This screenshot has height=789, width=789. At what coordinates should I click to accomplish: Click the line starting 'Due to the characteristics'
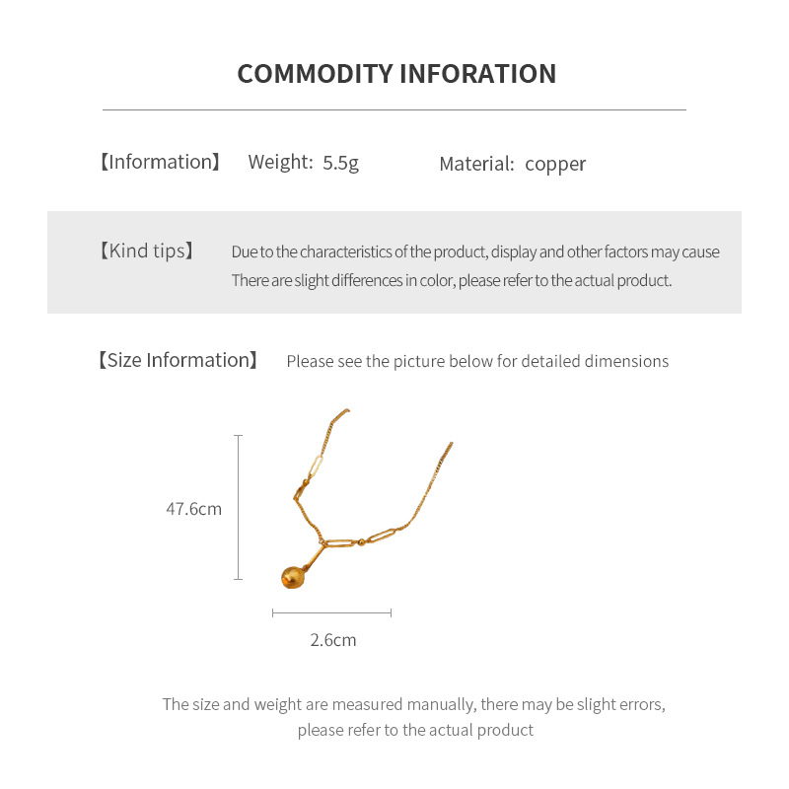[x=475, y=252]
